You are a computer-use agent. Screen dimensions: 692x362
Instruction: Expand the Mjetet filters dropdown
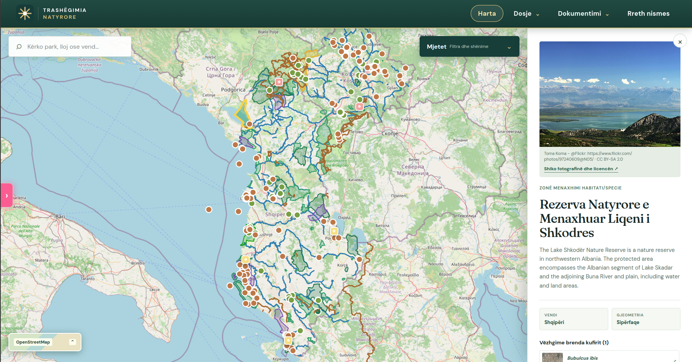click(470, 46)
